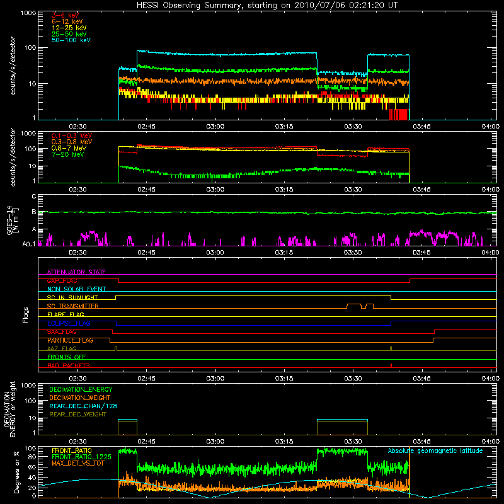504x504 pixels.
Task: Click the 12-25 keV legend label
Action: pyautogui.click(x=69, y=28)
